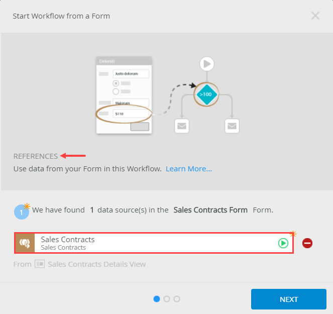Click the green play icon on Sales Contracts row
The width and height of the screenshot is (333, 314).
point(283,243)
